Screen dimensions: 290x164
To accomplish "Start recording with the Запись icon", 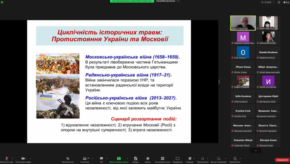I will pyautogui.click(x=148, y=159).
